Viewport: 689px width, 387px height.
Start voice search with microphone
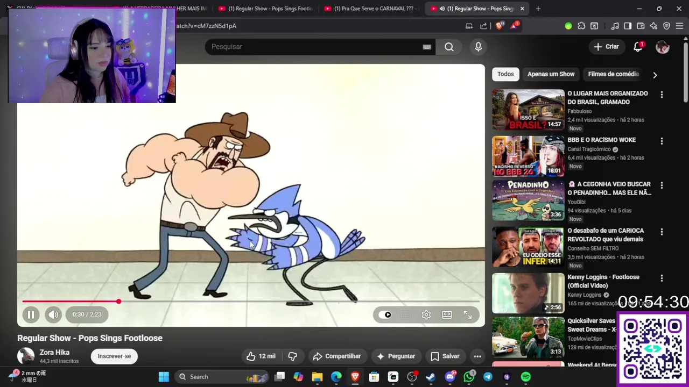click(478, 47)
